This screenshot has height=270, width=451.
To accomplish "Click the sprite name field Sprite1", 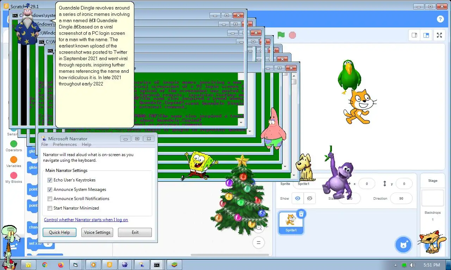I will pos(307,184).
